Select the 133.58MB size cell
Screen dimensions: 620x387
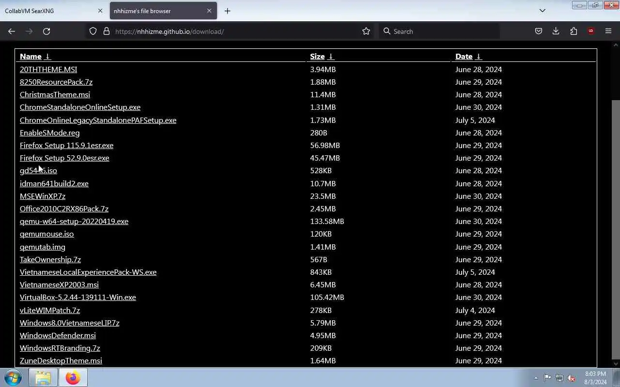327,221
